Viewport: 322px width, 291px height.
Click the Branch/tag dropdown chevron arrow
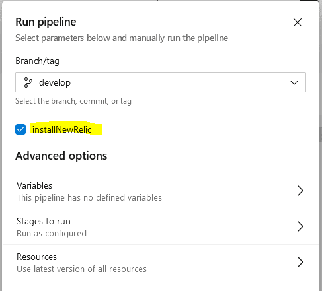tap(294, 82)
